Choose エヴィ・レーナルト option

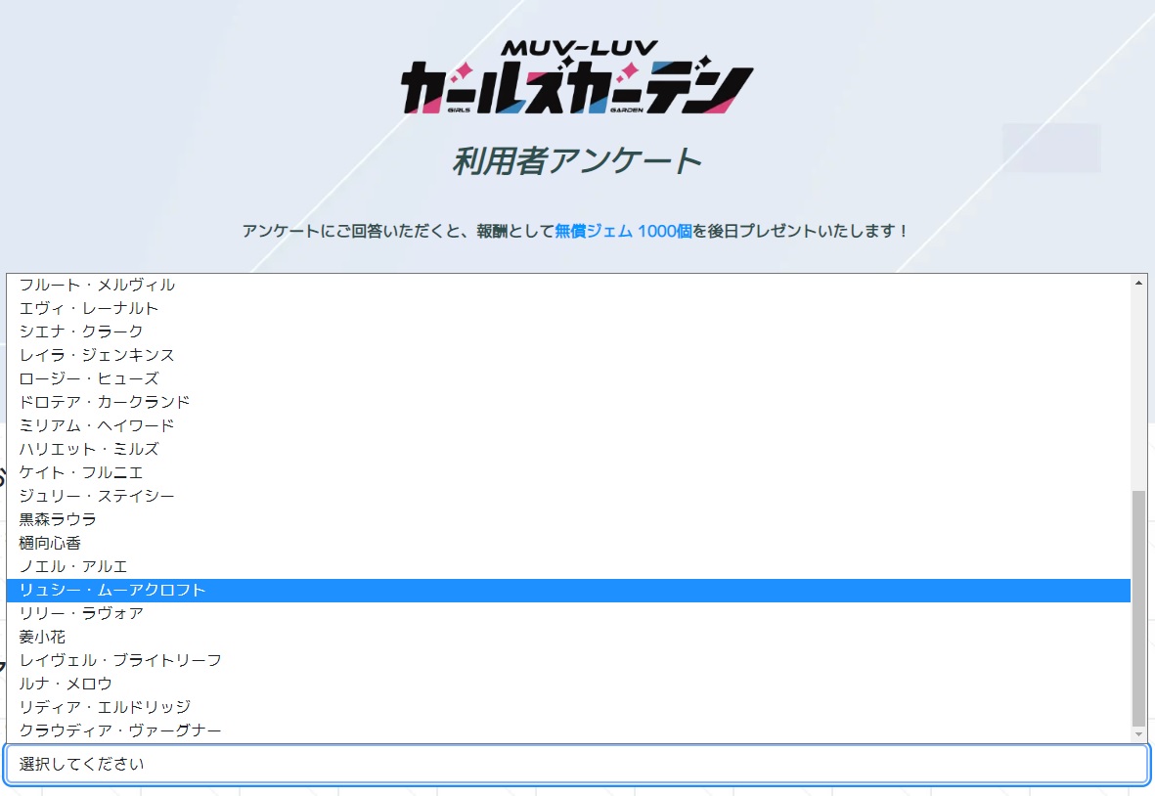pyautogui.click(x=89, y=308)
